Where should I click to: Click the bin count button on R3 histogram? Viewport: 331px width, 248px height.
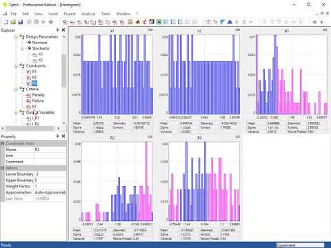click(237, 137)
